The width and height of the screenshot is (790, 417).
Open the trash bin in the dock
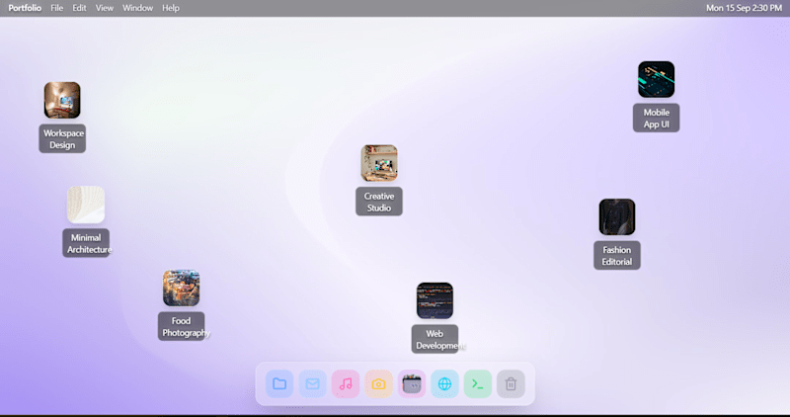point(511,383)
